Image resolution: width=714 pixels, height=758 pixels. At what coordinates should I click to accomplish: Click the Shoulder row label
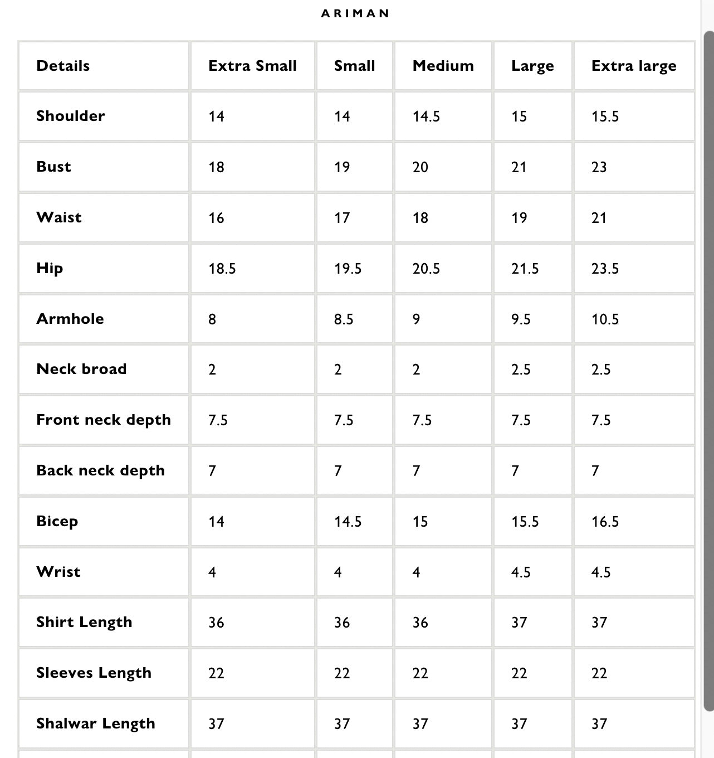click(71, 116)
